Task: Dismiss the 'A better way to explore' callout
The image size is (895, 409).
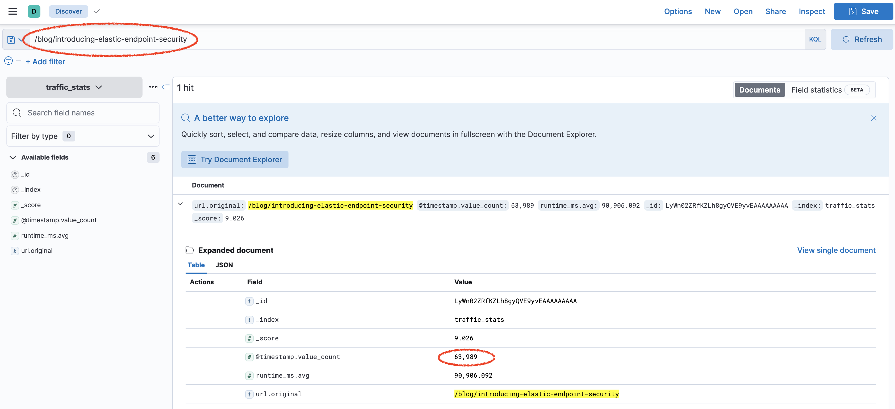Action: 873,118
